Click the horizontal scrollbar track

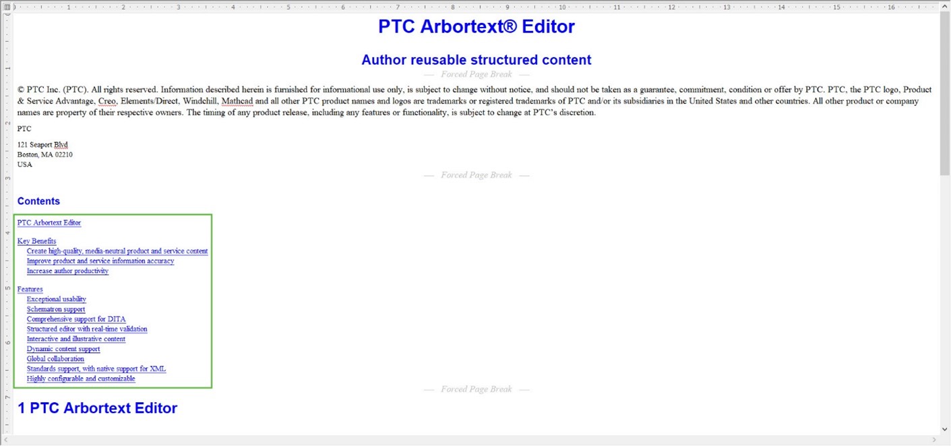click(470, 440)
